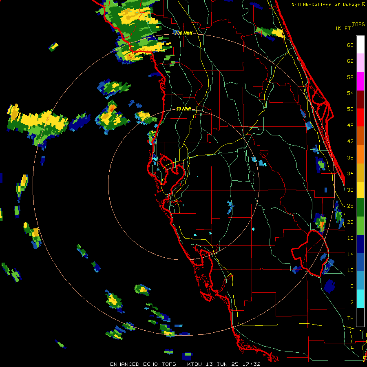Click the legend value 58
Screen dimensions: 367x367
[x=350, y=77]
